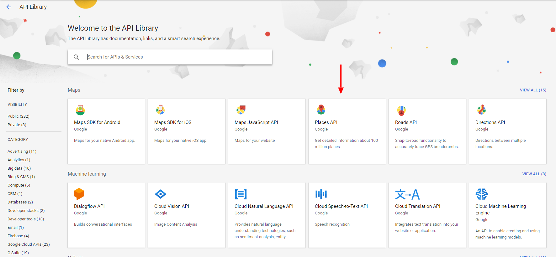Click the search magnifier icon
Screen dimensions: 556x257
76,57
